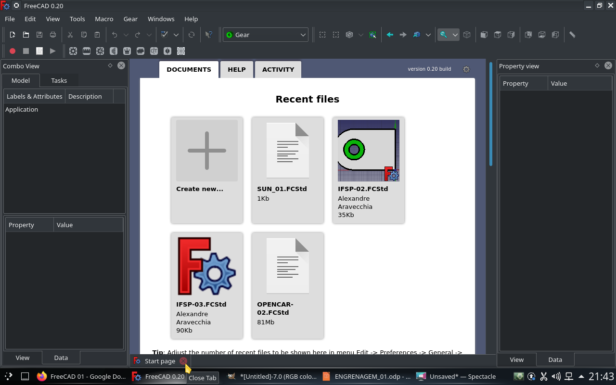The height and width of the screenshot is (385, 616).
Task: Close the Combo View panel
Action: click(121, 65)
